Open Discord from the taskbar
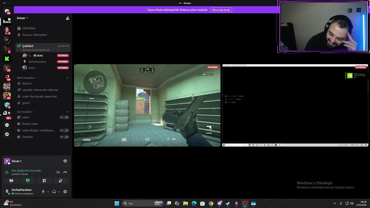Image resolution: width=370 pixels, height=208 pixels. point(219,203)
